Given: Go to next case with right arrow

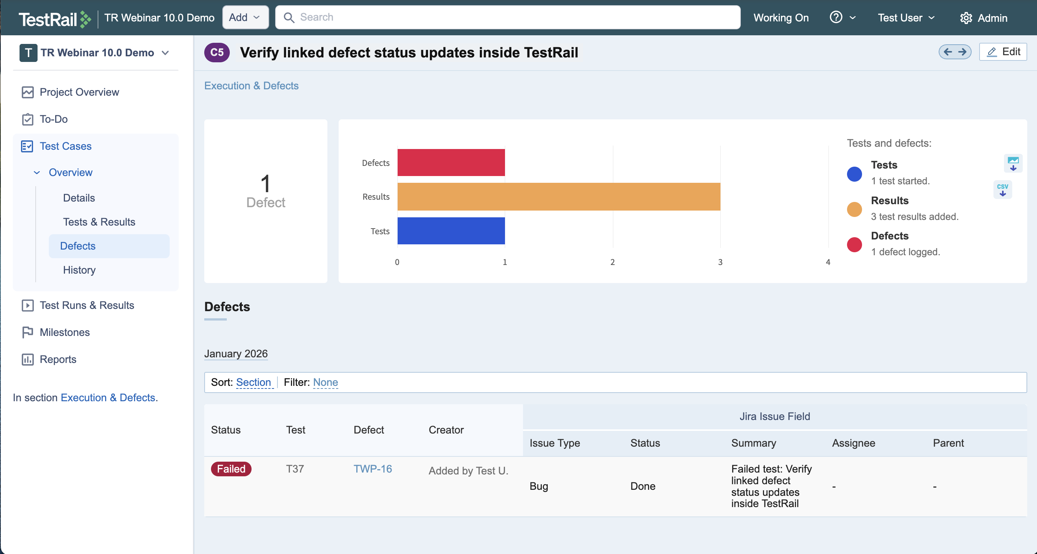Looking at the screenshot, I should pos(963,52).
